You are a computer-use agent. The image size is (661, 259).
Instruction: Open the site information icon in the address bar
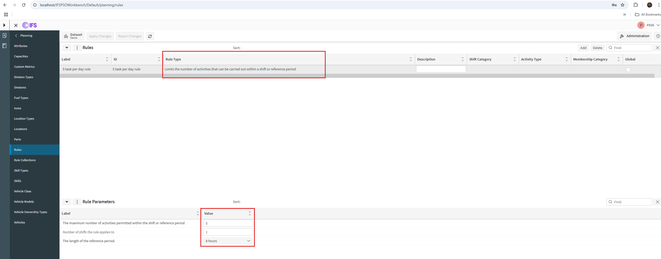(x=35, y=5)
